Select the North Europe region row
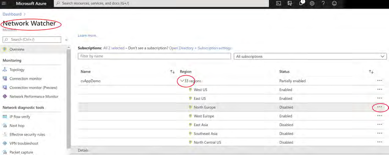389x155 pixels. [231, 107]
